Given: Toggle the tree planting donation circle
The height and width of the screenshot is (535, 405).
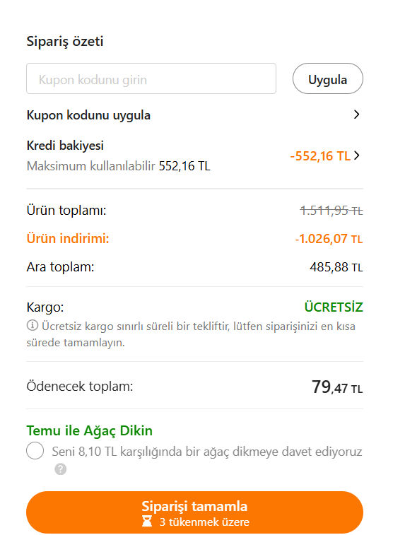Looking at the screenshot, I should pos(35,450).
